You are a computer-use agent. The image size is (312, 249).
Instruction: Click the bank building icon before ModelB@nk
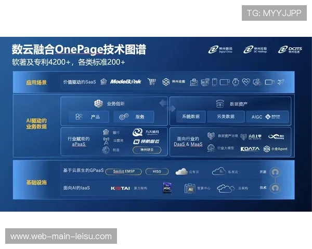[x=103, y=81]
